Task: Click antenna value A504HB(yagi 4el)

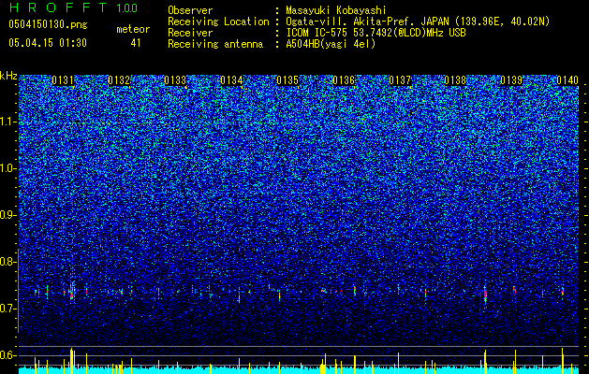Action: [331, 44]
